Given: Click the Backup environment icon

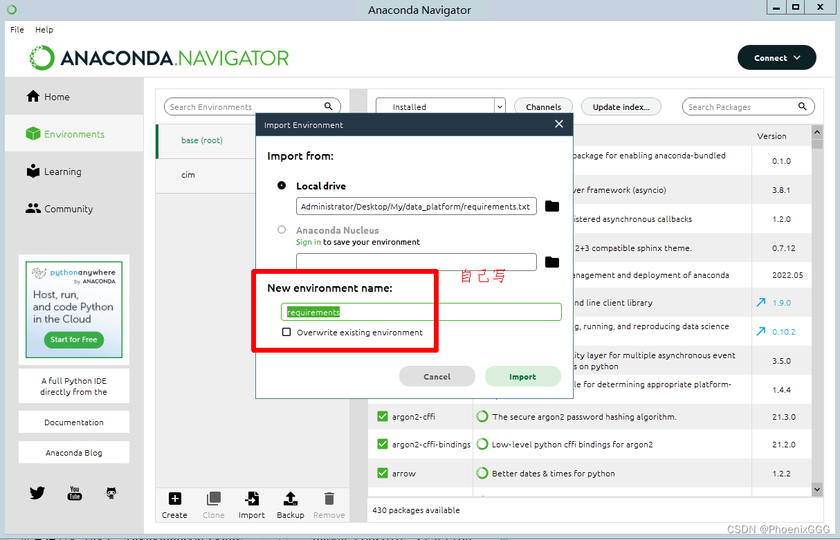Looking at the screenshot, I should (x=291, y=499).
